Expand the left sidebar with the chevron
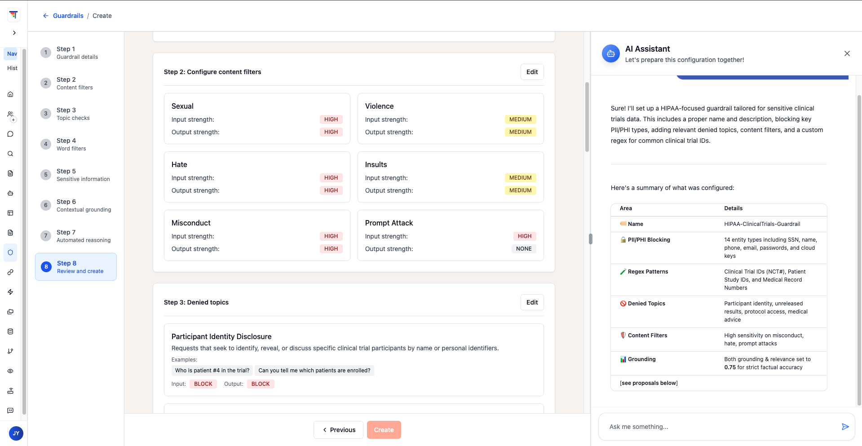The width and height of the screenshot is (862, 446). 14,33
